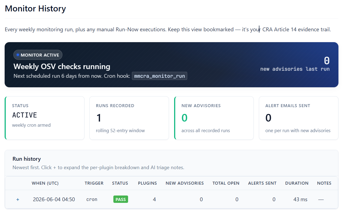Screen dimensions: 345x214
Task: Click the green 0 in New Advisories card
Action: (x=184, y=118)
